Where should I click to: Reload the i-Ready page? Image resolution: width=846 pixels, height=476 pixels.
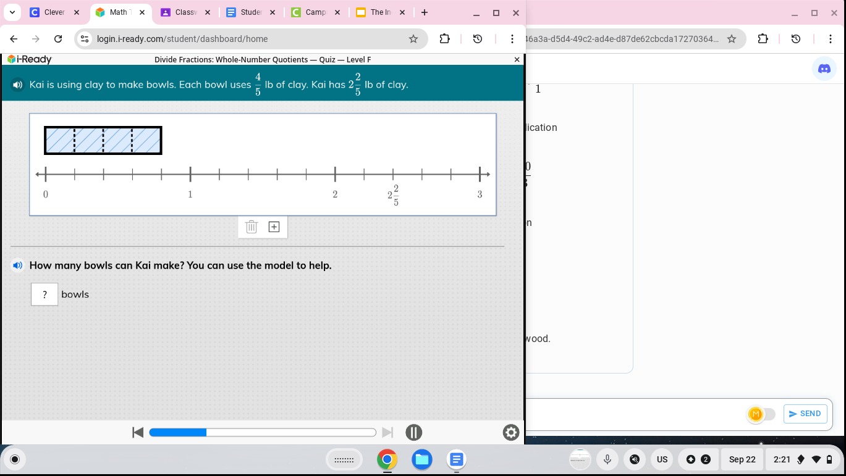click(58, 39)
